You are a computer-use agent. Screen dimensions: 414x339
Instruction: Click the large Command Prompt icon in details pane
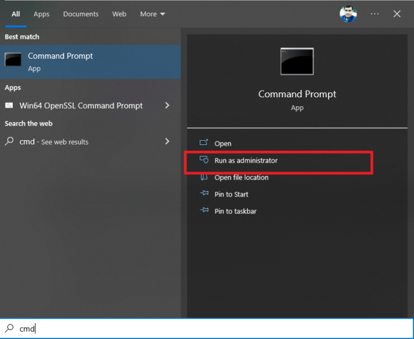(297, 61)
